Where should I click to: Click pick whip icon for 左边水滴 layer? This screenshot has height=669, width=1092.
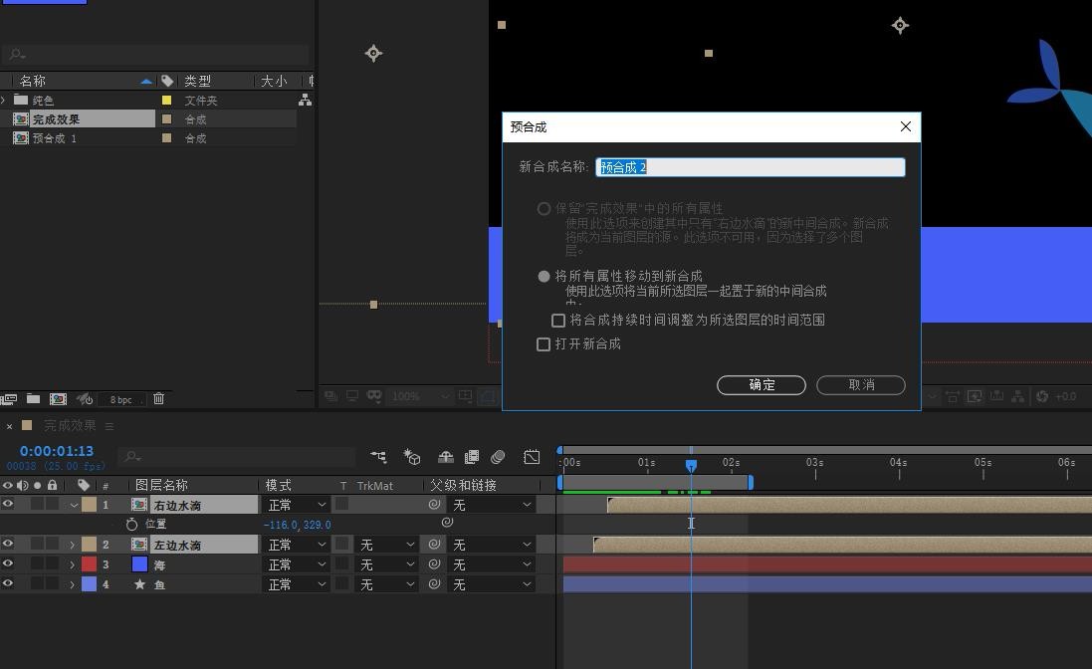(x=435, y=544)
